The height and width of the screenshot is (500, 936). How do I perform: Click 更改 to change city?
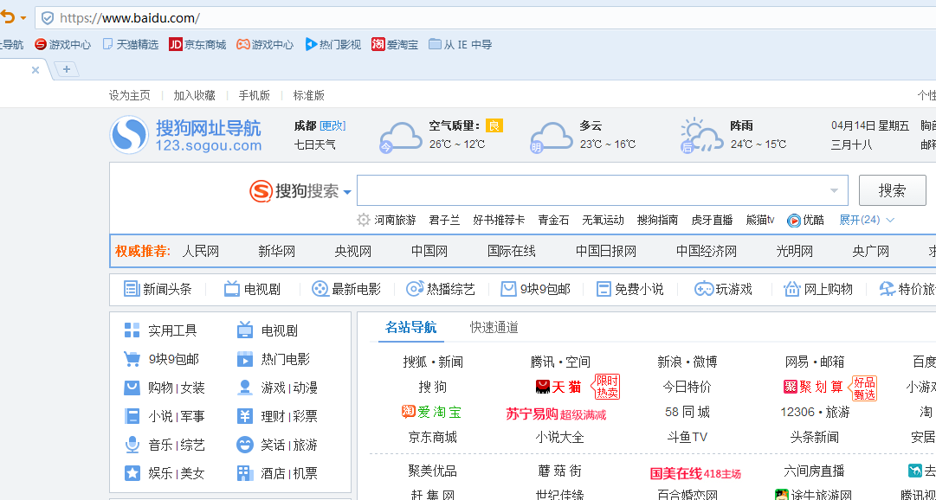(332, 126)
